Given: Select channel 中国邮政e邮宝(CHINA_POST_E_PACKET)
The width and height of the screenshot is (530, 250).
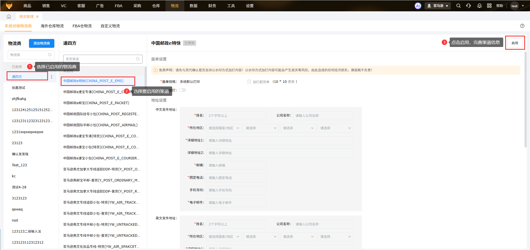Looking at the screenshot, I should [x=96, y=103].
